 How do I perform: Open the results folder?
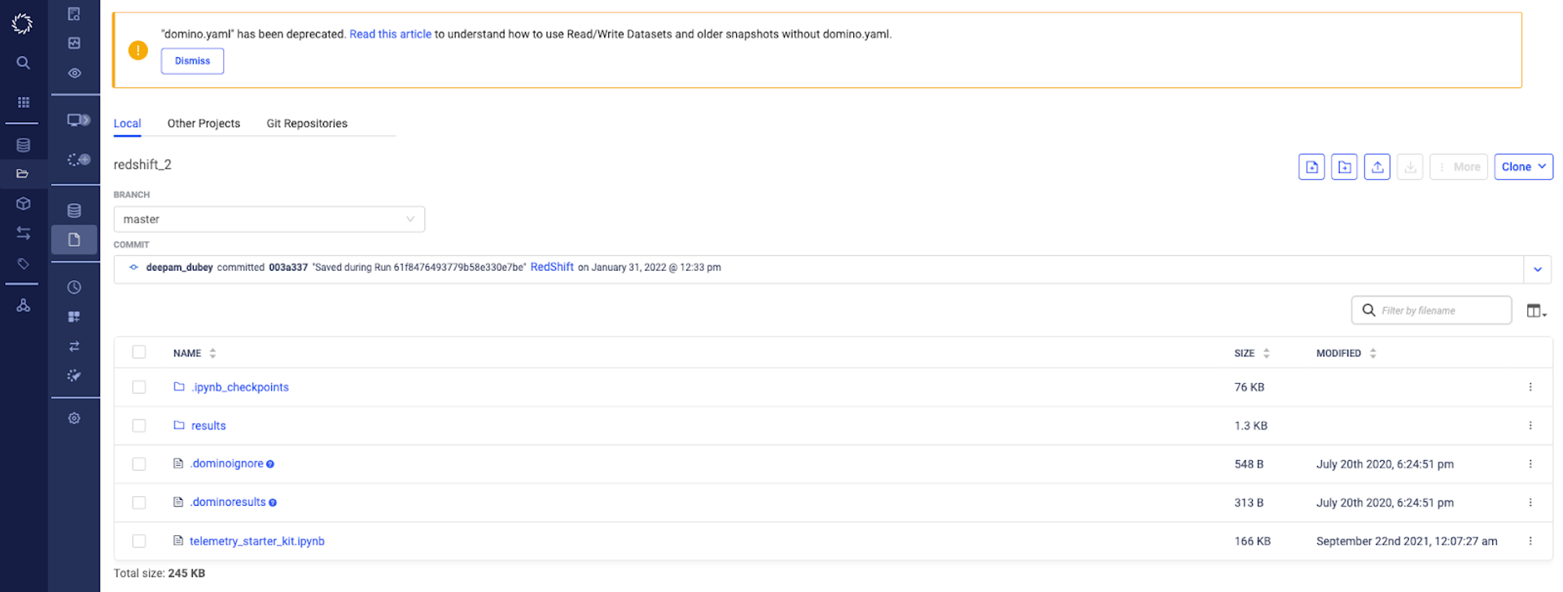[208, 425]
